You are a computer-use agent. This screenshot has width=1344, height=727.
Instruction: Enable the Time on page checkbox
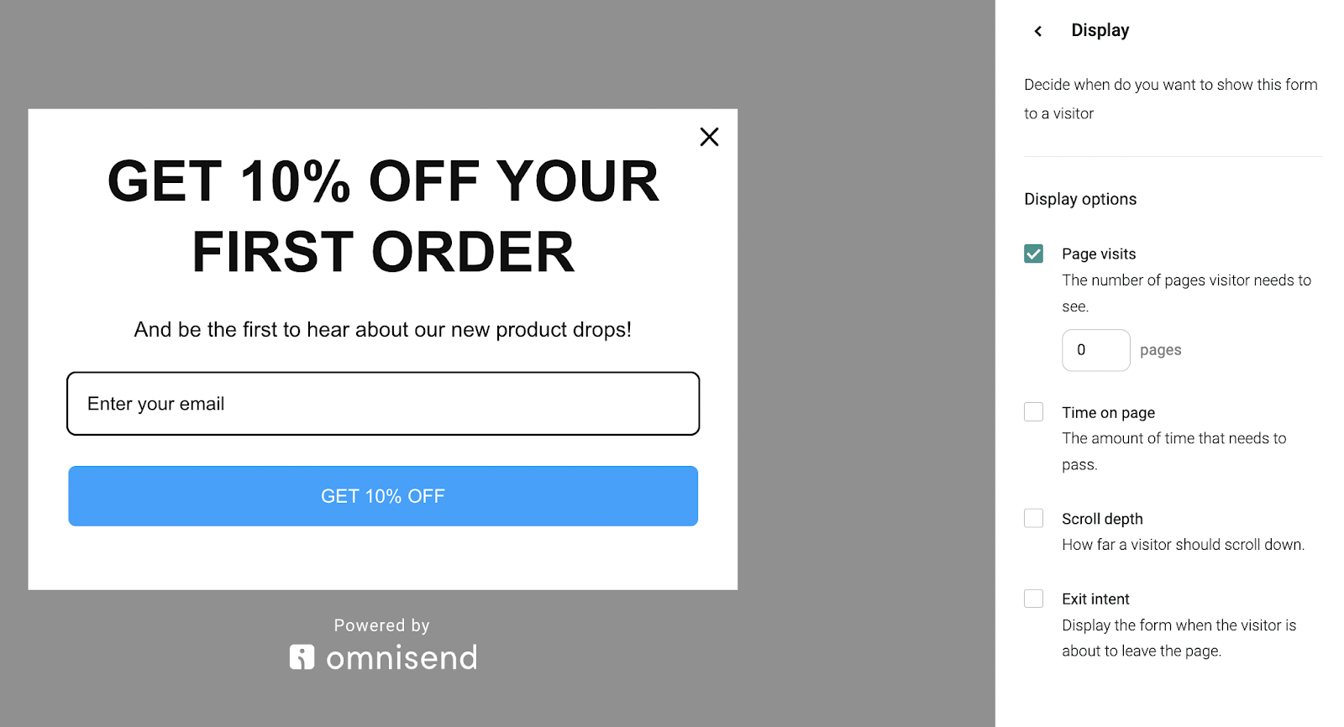[x=1033, y=412]
